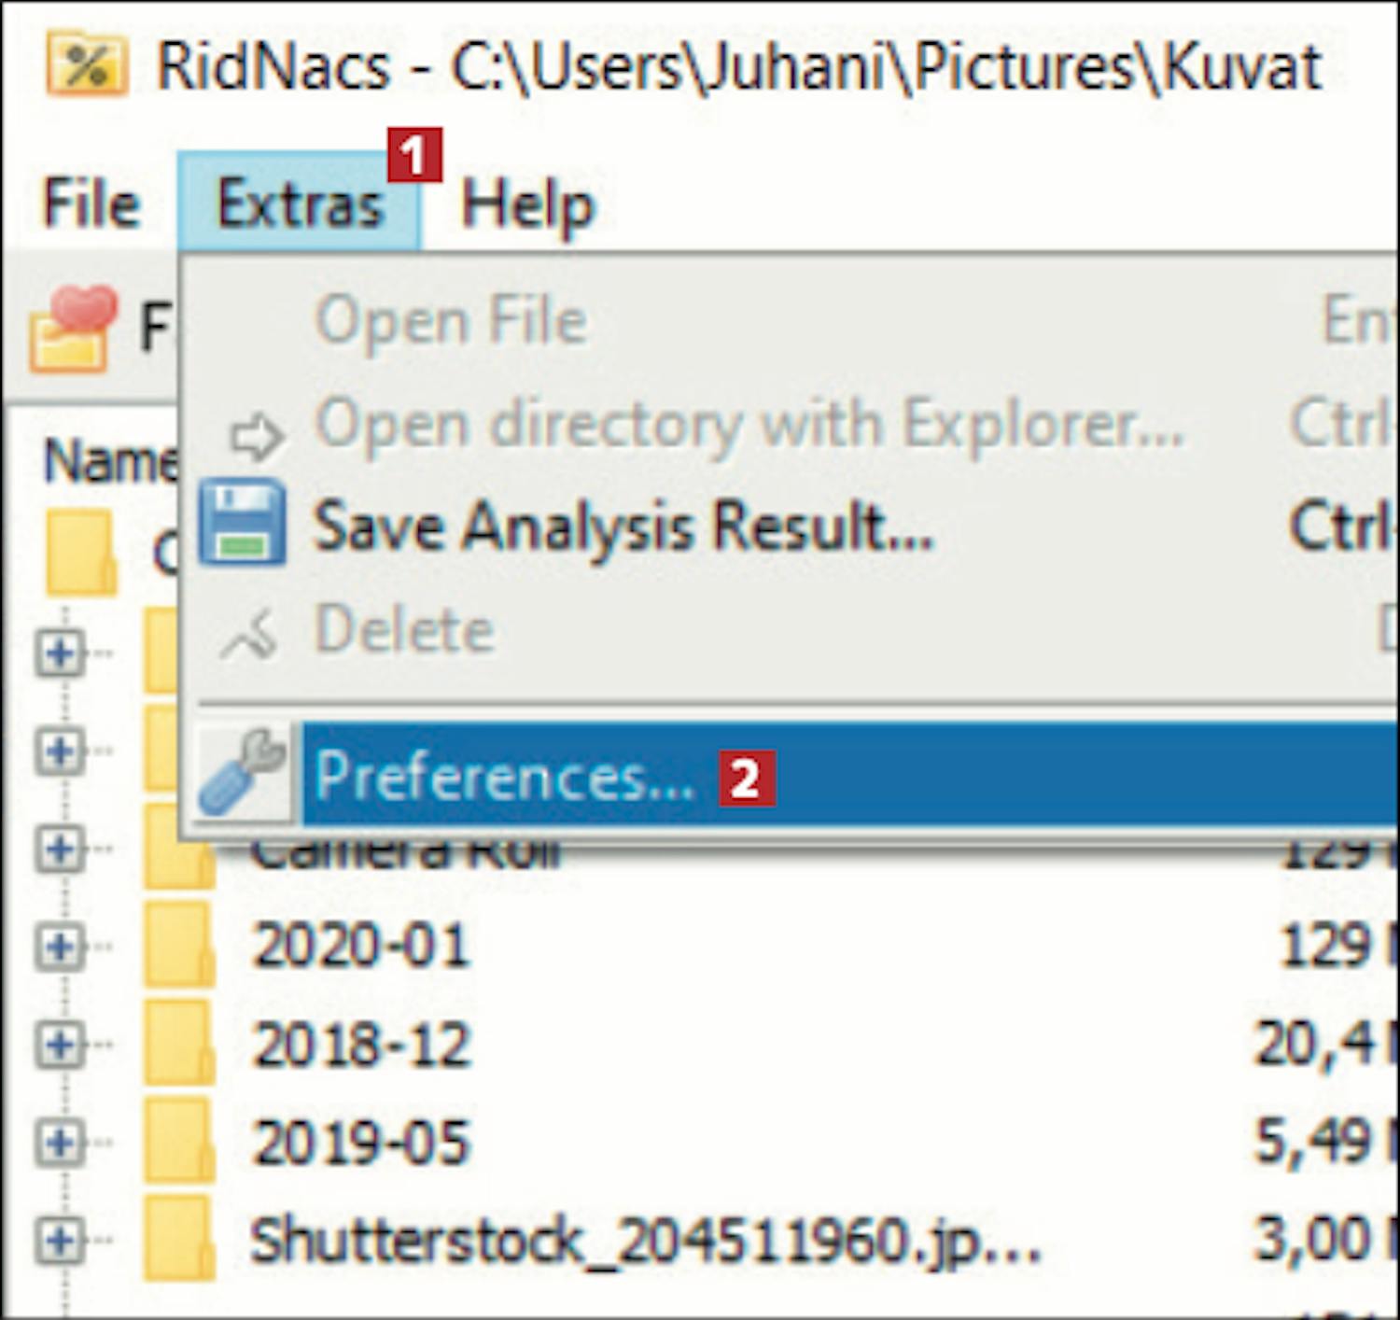This screenshot has width=1400, height=1320.
Task: Select the 2020-01 folder row
Action: pos(360,946)
